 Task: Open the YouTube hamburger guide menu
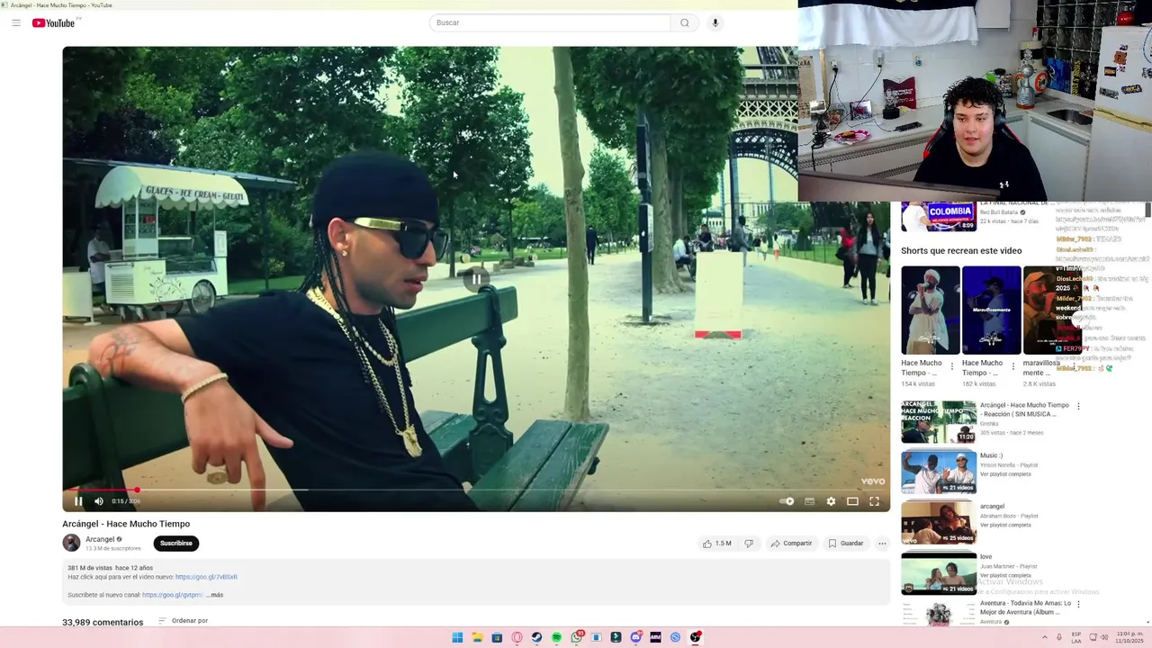point(16,22)
